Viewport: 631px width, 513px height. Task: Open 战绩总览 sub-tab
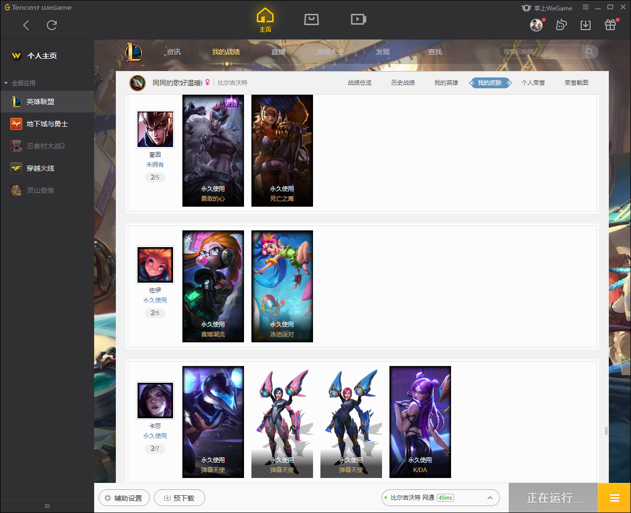(359, 83)
